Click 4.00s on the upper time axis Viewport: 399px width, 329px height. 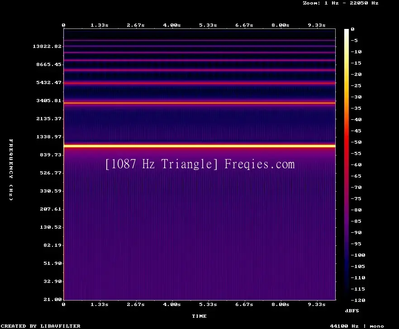point(172,25)
